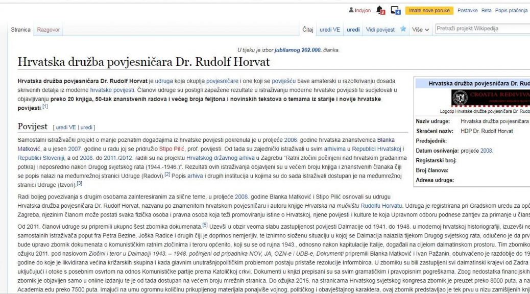Edit Povijest section with uredi VE

tap(66, 127)
